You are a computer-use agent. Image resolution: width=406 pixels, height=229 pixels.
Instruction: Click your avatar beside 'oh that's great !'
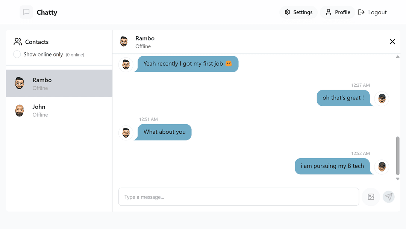[382, 98]
